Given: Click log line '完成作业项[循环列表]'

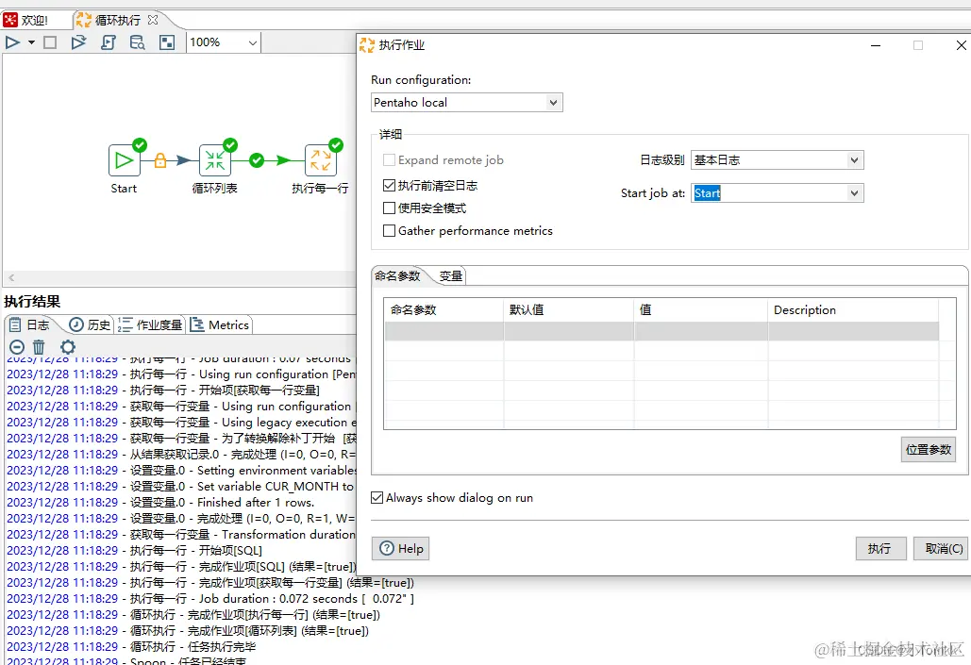Looking at the screenshot, I should pos(188,631).
